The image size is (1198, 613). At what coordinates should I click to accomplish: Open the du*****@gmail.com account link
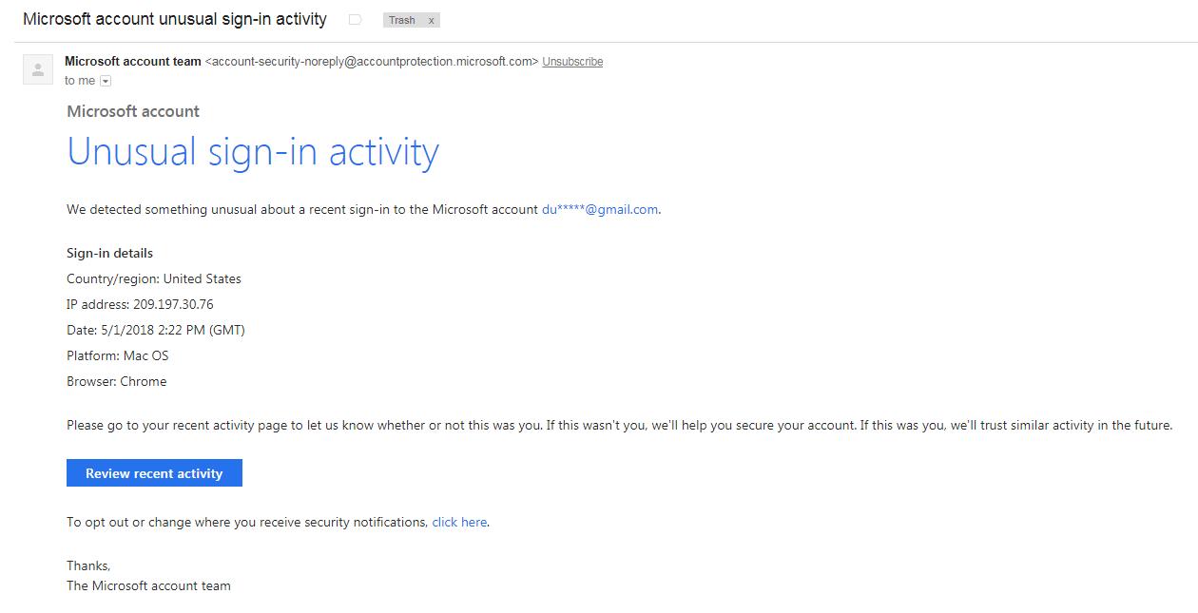coord(599,209)
